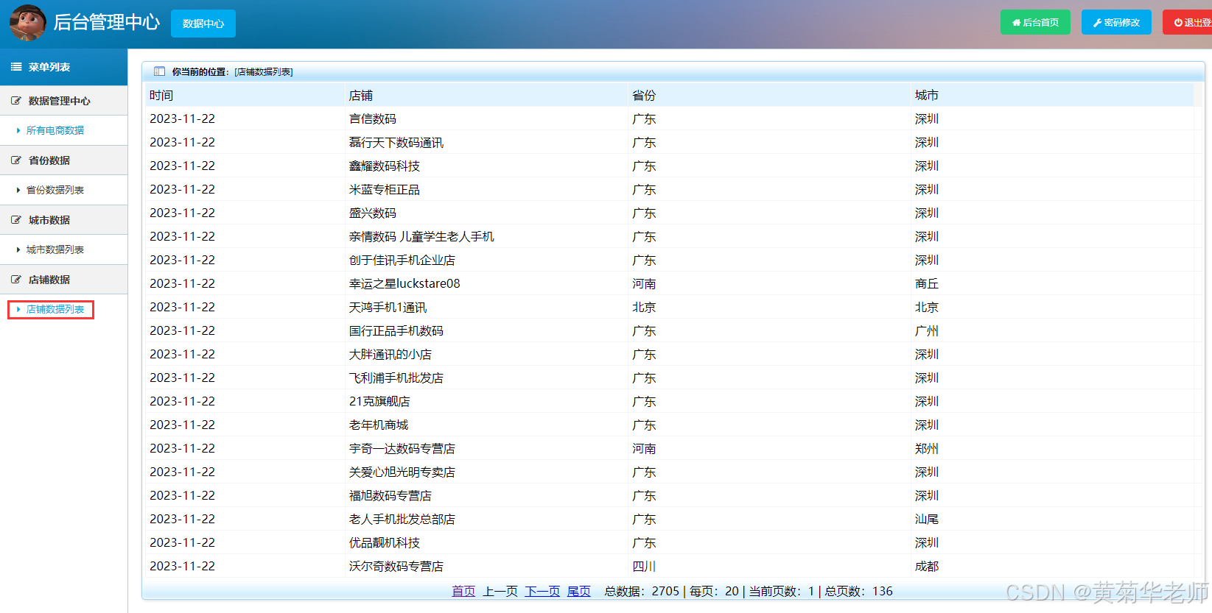Click the cartoon avatar logo

(28, 22)
